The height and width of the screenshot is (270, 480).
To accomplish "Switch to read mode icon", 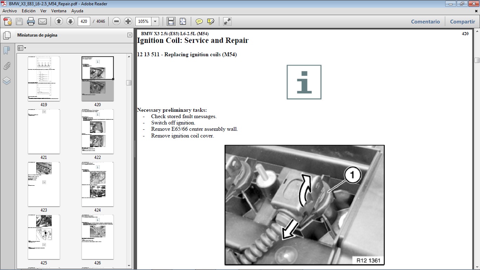I will click(x=227, y=21).
